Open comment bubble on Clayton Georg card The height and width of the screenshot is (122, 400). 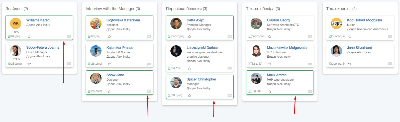[310, 37]
